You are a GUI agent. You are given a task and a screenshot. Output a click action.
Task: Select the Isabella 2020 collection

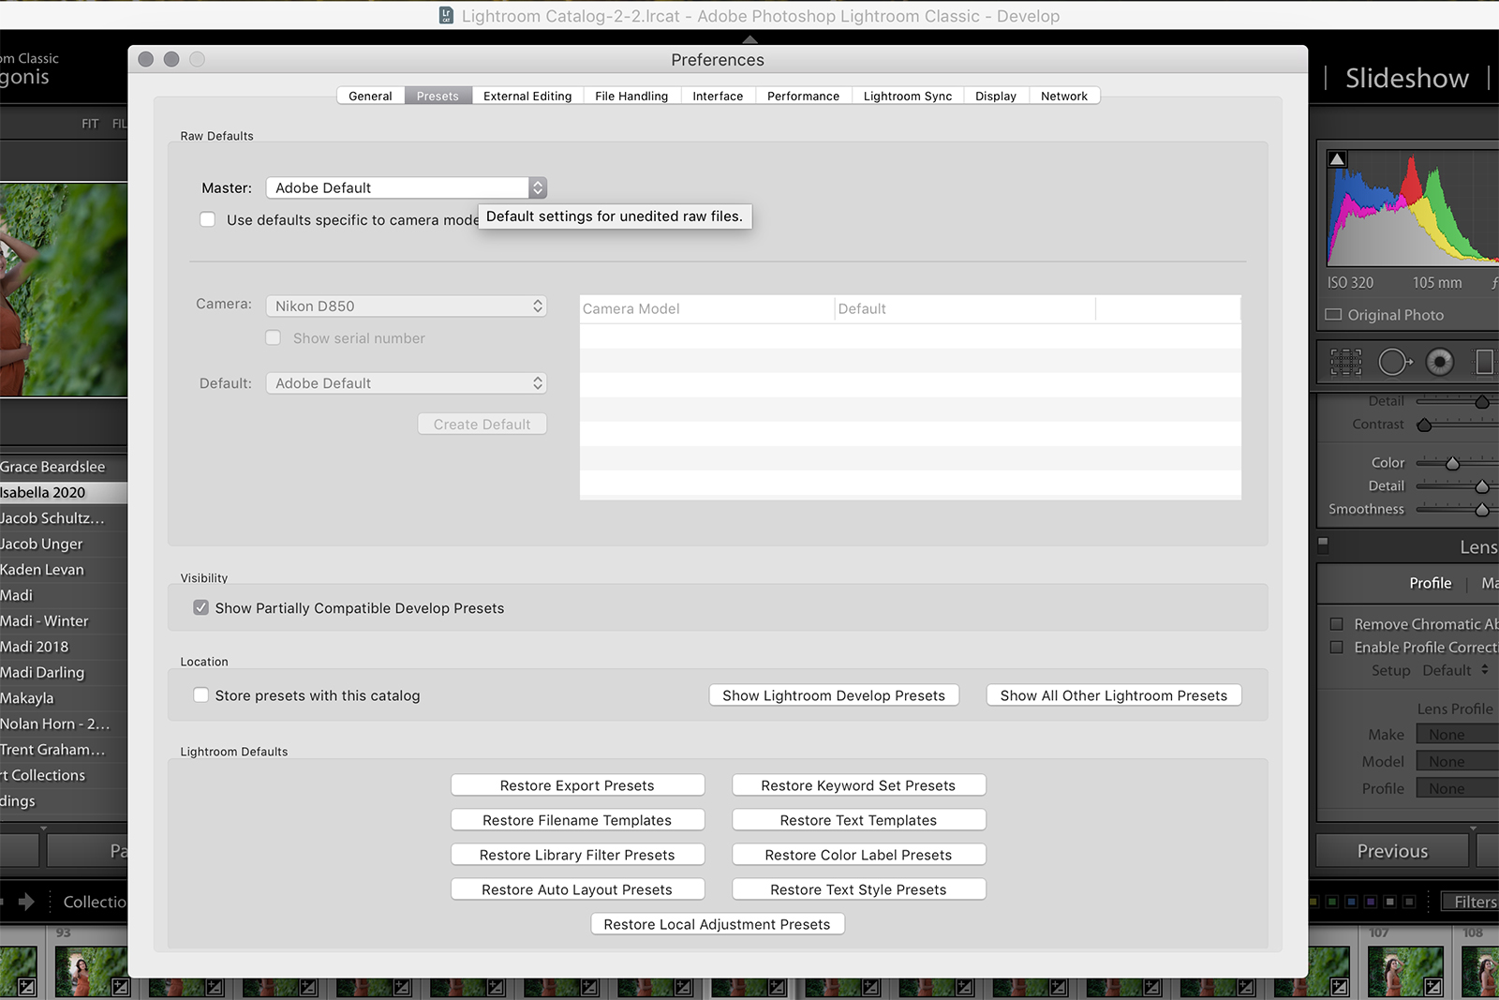pyautogui.click(x=64, y=492)
